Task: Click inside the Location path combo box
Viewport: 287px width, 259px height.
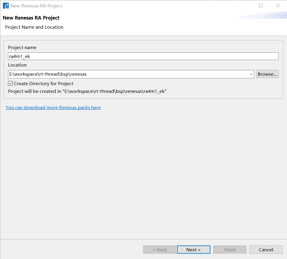Action: tap(127, 74)
